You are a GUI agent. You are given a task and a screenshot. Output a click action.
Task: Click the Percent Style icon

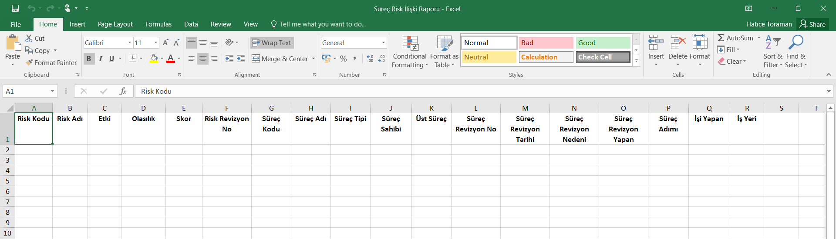point(344,59)
